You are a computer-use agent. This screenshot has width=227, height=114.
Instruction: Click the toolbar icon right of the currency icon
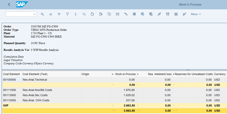point(168,14)
